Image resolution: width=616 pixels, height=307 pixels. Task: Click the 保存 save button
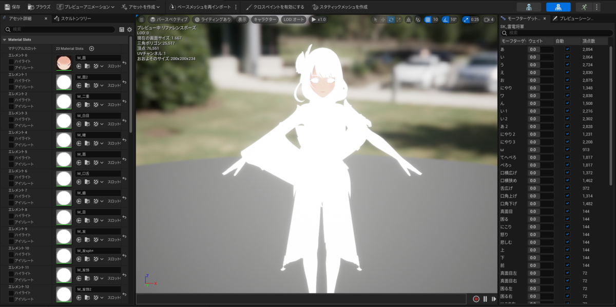point(13,7)
